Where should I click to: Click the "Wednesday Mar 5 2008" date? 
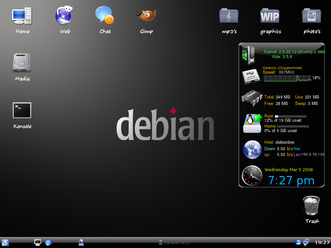[x=289, y=170]
